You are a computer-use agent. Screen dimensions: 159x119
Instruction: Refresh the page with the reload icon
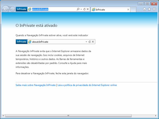pyautogui.click(x=84, y=9)
